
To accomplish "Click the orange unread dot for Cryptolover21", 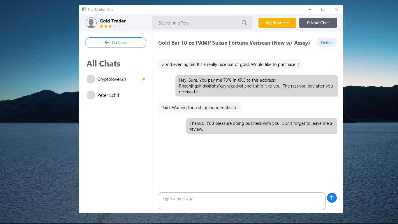I will 144,79.
